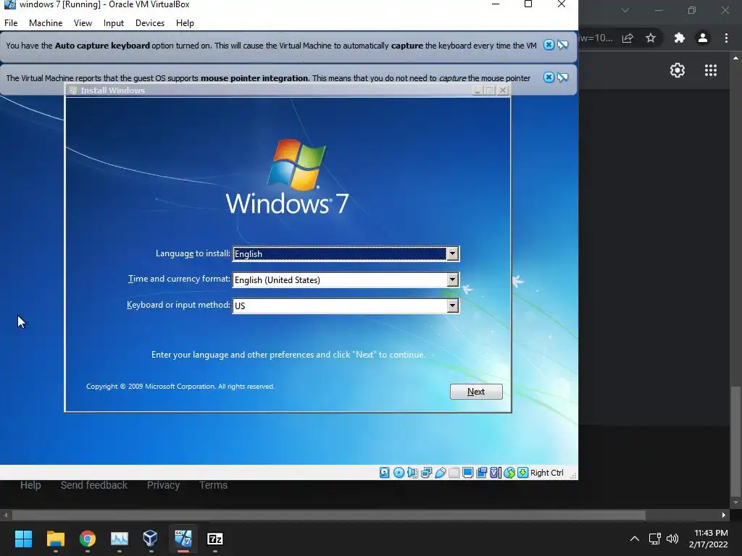Click the Right Ctrl host key indicator
The width and height of the screenshot is (742, 556).
pyautogui.click(x=546, y=473)
